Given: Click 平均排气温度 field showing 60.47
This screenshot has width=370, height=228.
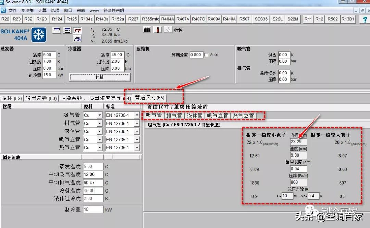Looking at the screenshot, I should pyautogui.click(x=93, y=183).
